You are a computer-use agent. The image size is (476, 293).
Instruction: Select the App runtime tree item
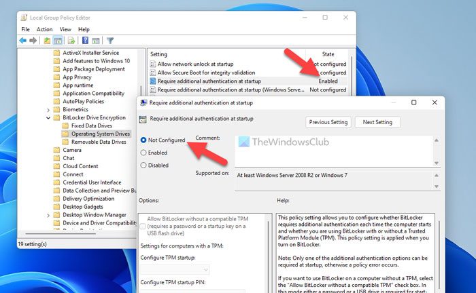pos(78,85)
